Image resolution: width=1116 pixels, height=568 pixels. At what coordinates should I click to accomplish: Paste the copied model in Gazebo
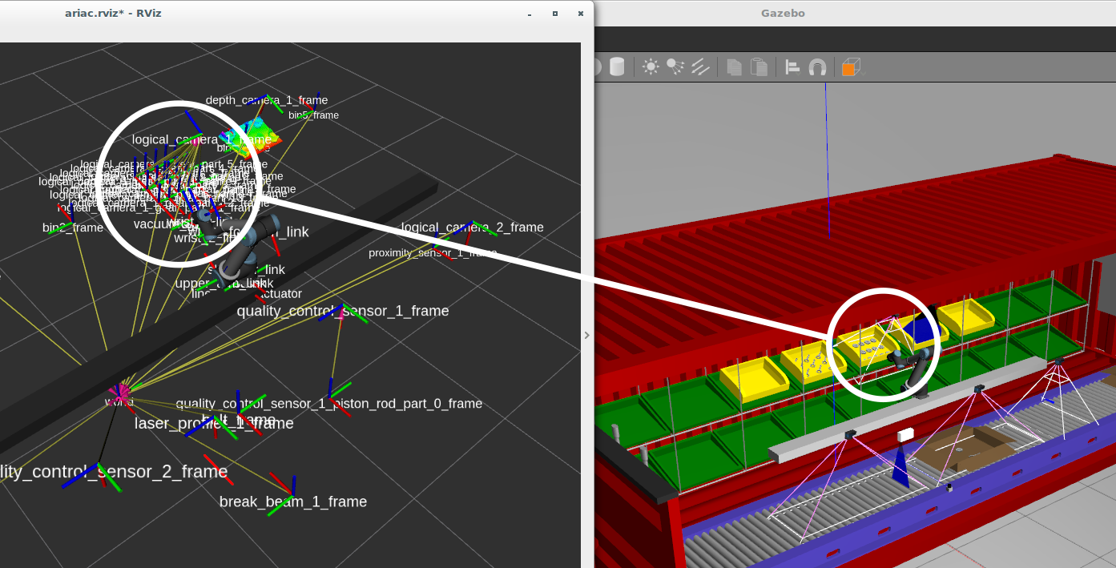(759, 66)
